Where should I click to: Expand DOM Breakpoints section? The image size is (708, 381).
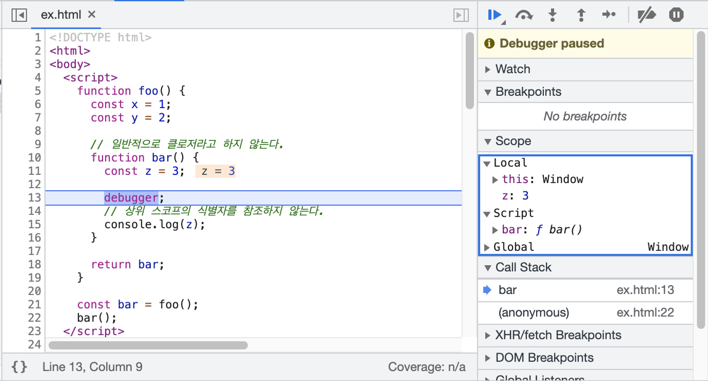585,358
